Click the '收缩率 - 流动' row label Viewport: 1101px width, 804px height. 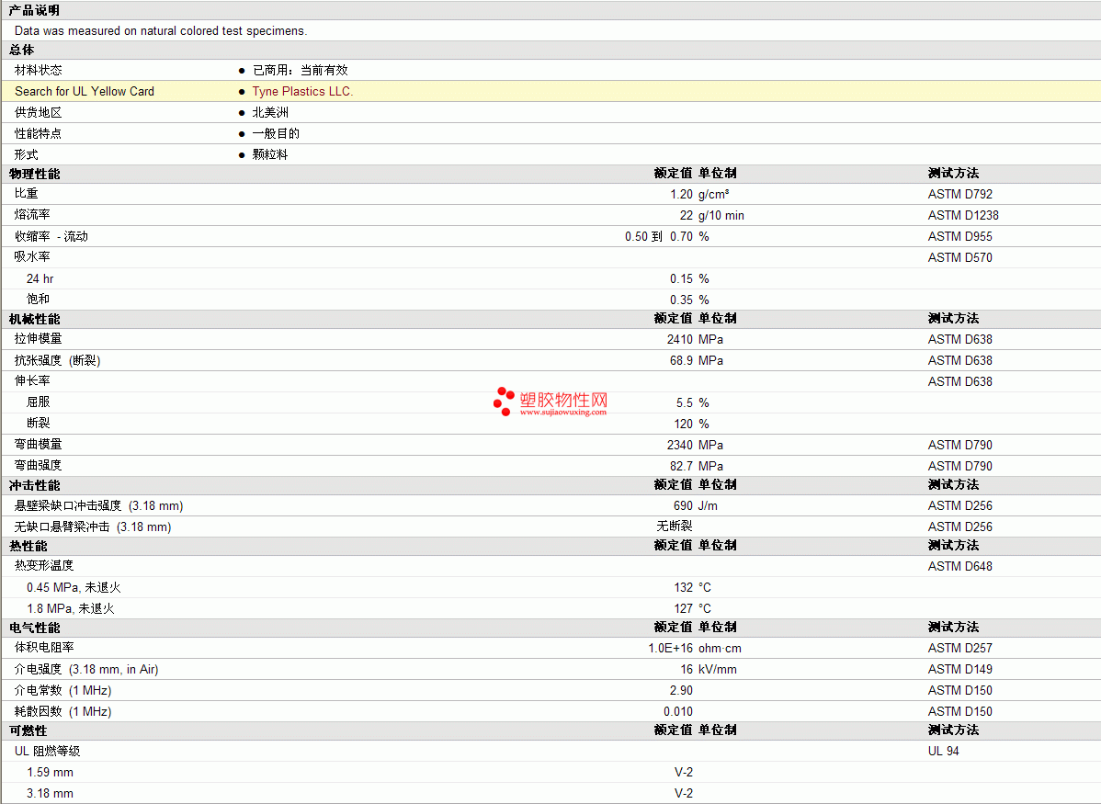click(51, 237)
